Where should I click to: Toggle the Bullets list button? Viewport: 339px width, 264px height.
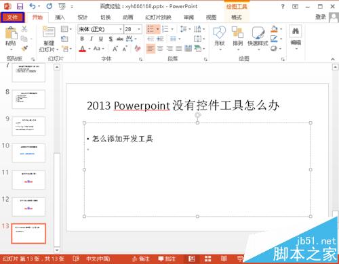(x=151, y=29)
